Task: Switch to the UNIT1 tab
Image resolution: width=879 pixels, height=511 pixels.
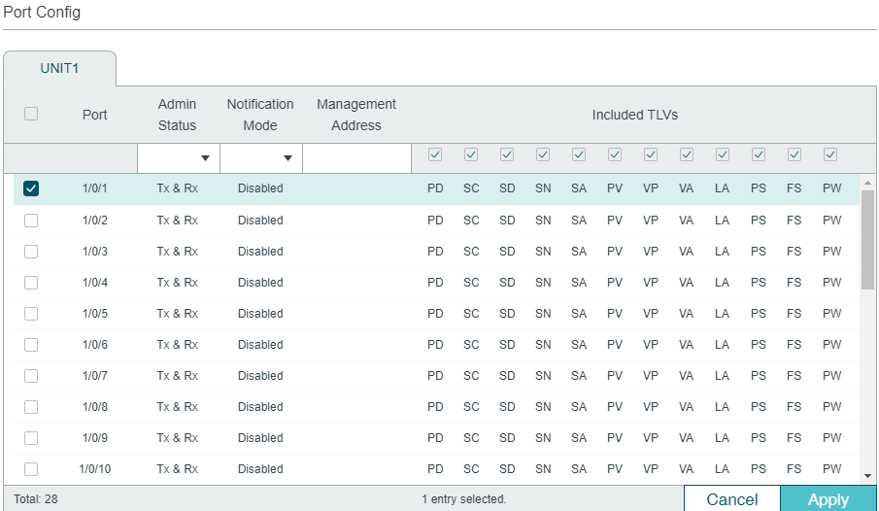Action: pos(59,68)
